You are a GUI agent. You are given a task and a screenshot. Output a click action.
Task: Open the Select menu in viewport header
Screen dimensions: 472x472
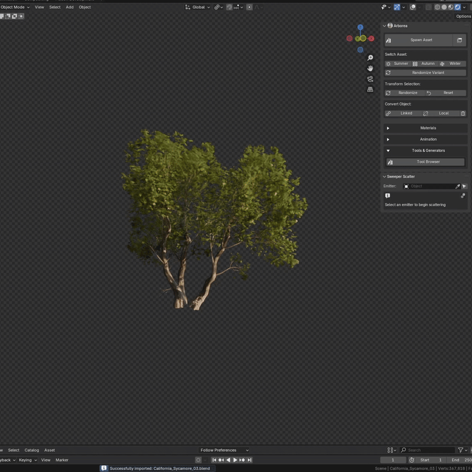[x=55, y=7]
